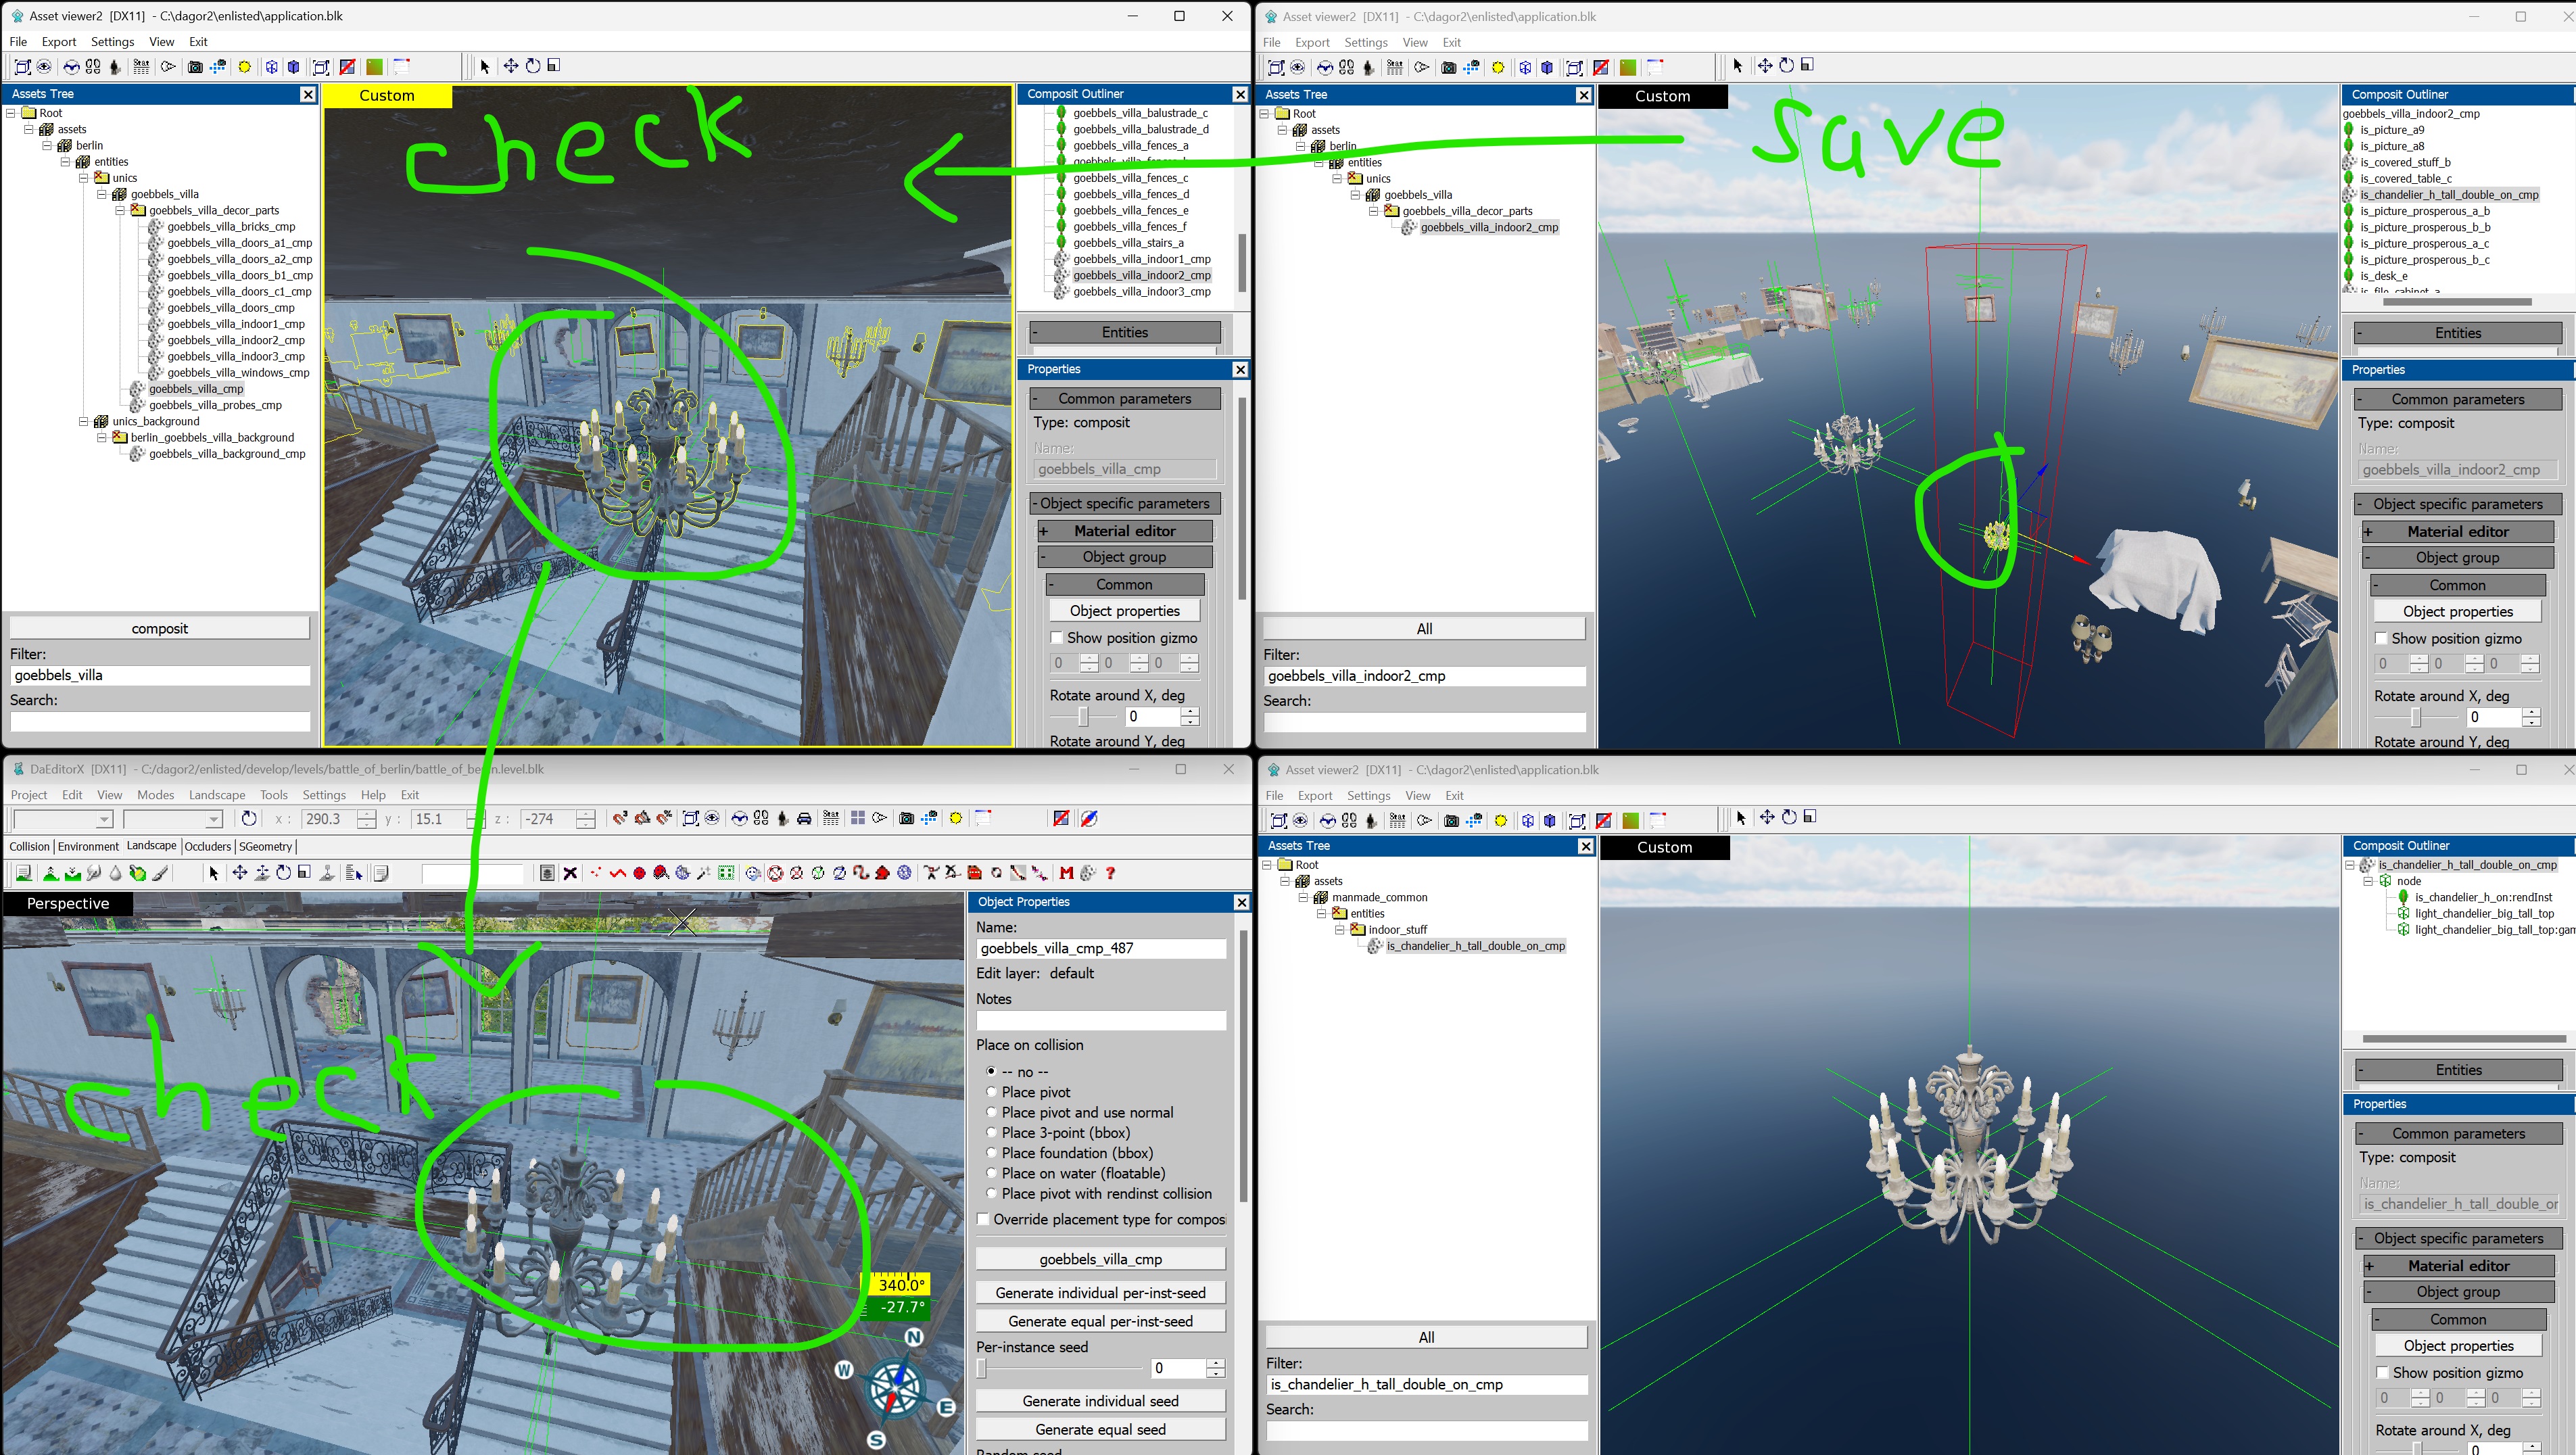Collapse unics_background node in Assets Tree
Screen dimensions: 2576x1455
click(x=84, y=421)
